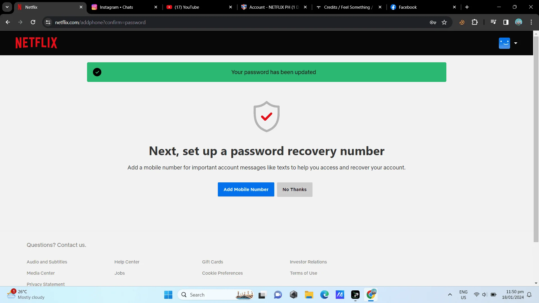This screenshot has height=303, width=539.
Task: Open the blue smiley profile avatar
Action: click(x=504, y=43)
